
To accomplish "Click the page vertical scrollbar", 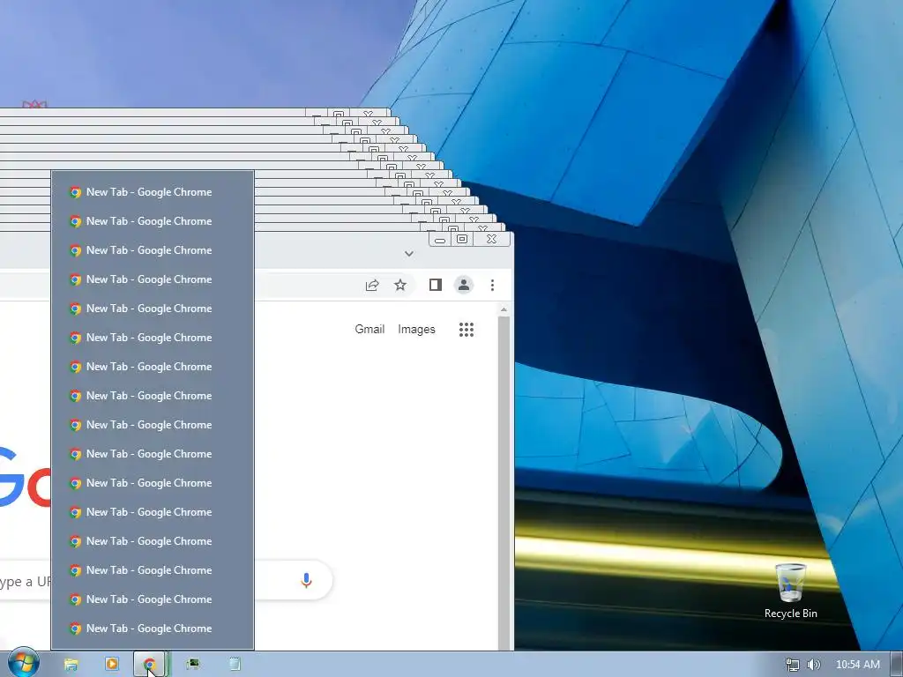I will (504, 482).
